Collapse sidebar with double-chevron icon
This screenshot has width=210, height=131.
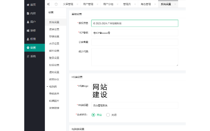coord(48,4)
